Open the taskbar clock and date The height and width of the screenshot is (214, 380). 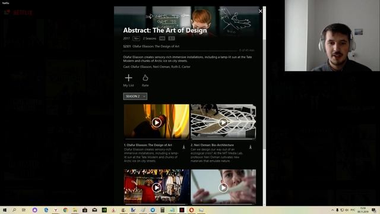(x=363, y=210)
